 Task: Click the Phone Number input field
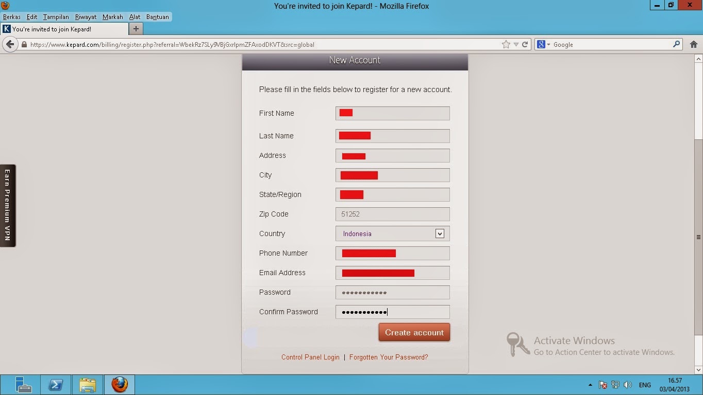(393, 253)
